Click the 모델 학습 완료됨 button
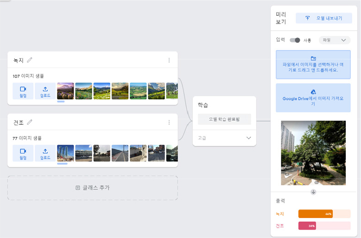This screenshot has width=361, height=238. [x=224, y=119]
